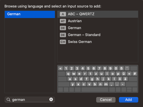Click the ß key in keyboard preview
The height and width of the screenshot is (107, 143).
121,68
